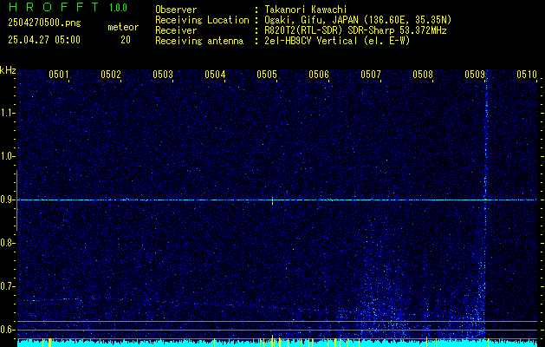
Task: Click the meteor count 20
Action: point(126,40)
